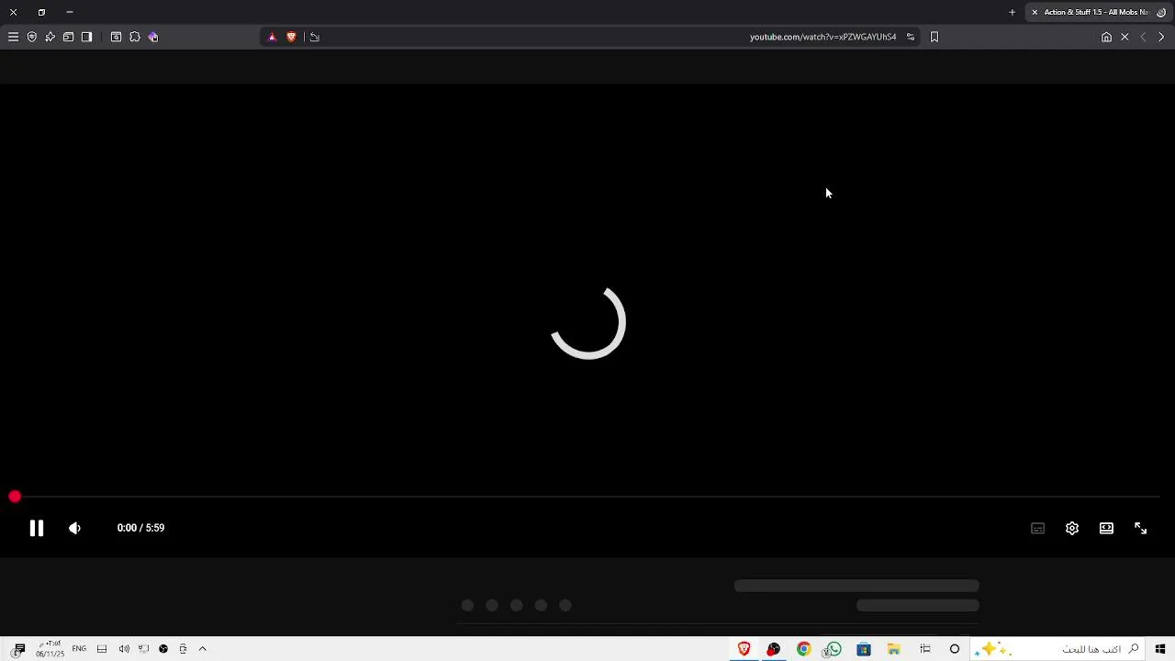The height and width of the screenshot is (661, 1175).
Task: Click the share page icon
Action: [x=315, y=37]
